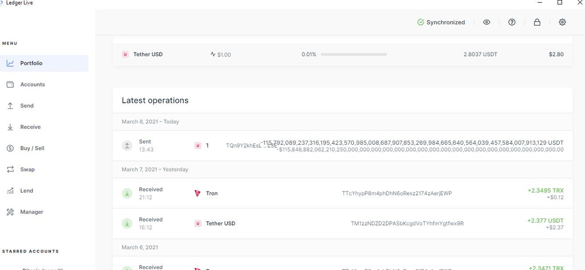The width and height of the screenshot is (585, 270).
Task: Open the Received 21:12 Tron operation
Action: (342, 193)
